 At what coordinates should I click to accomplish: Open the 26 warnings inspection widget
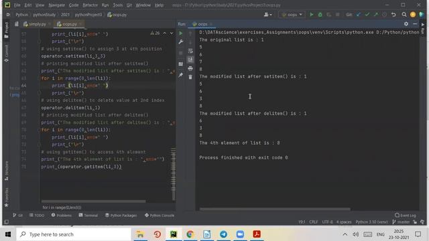pyautogui.click(x=155, y=33)
